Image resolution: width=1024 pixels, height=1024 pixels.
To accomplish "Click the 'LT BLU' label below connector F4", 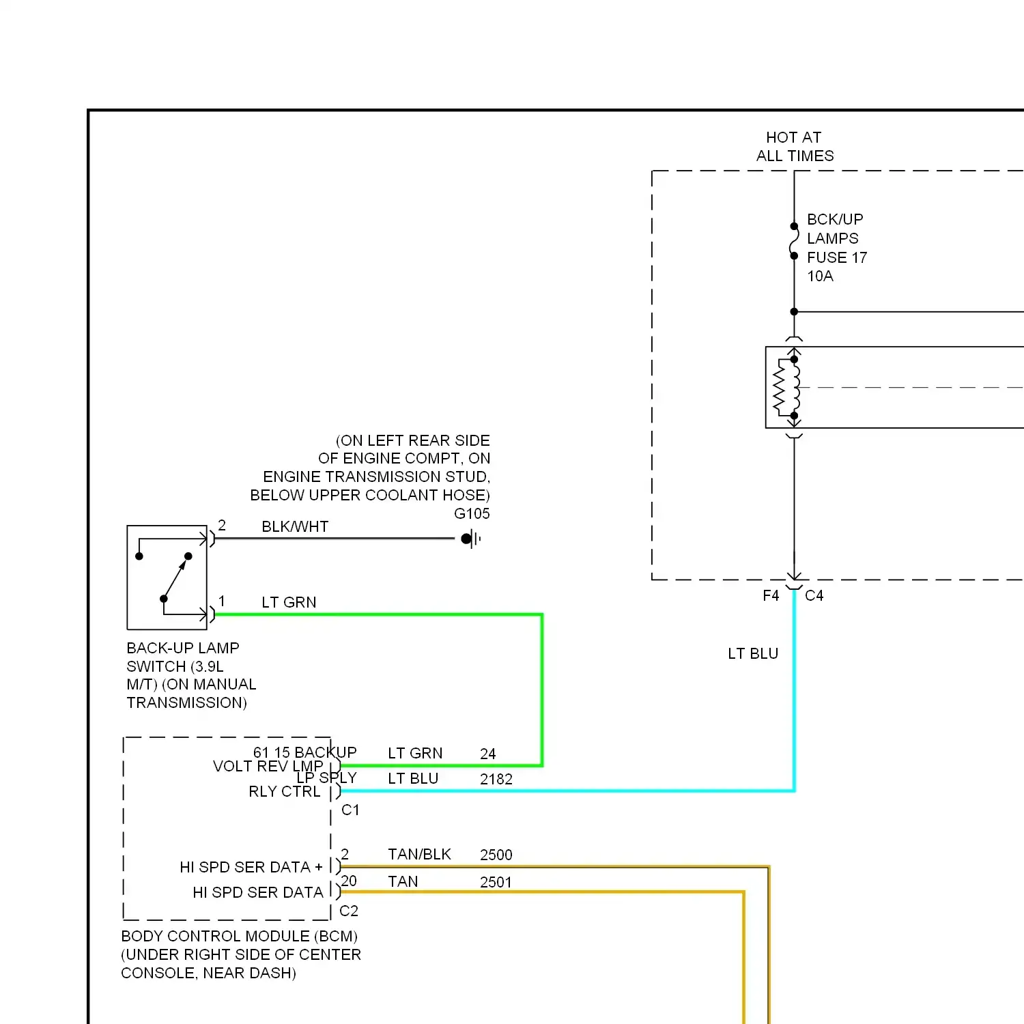I will [753, 653].
